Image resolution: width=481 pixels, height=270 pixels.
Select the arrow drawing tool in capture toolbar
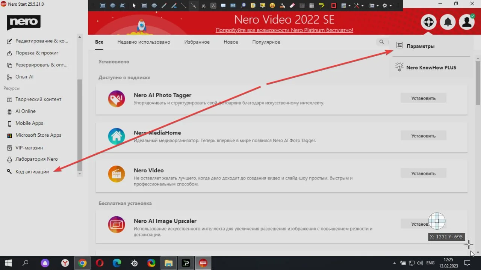[194, 6]
